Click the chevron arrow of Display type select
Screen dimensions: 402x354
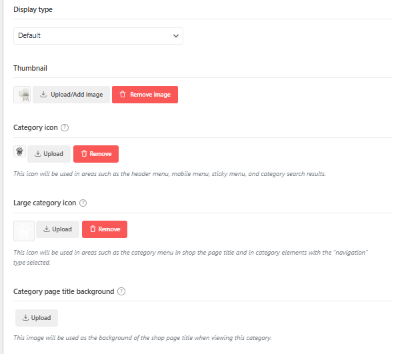click(176, 36)
